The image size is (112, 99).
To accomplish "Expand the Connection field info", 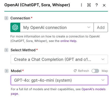I will [x=6, y=18].
